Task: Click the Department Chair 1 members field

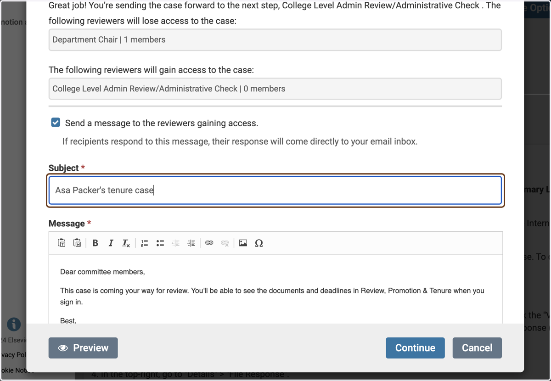Action: pyautogui.click(x=275, y=39)
